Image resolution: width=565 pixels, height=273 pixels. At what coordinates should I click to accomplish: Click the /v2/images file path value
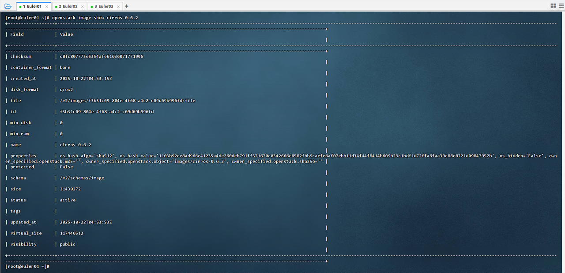pyautogui.click(x=128, y=101)
